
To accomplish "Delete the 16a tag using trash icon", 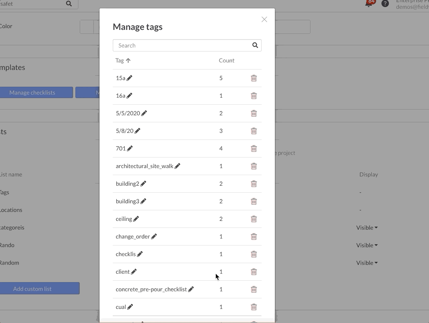I will point(254,95).
